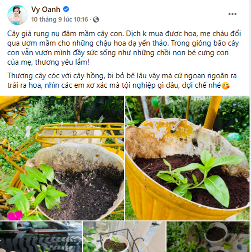251x252 pixels.
Task: Click the pink flower in the left photo
Action: click(15, 215)
